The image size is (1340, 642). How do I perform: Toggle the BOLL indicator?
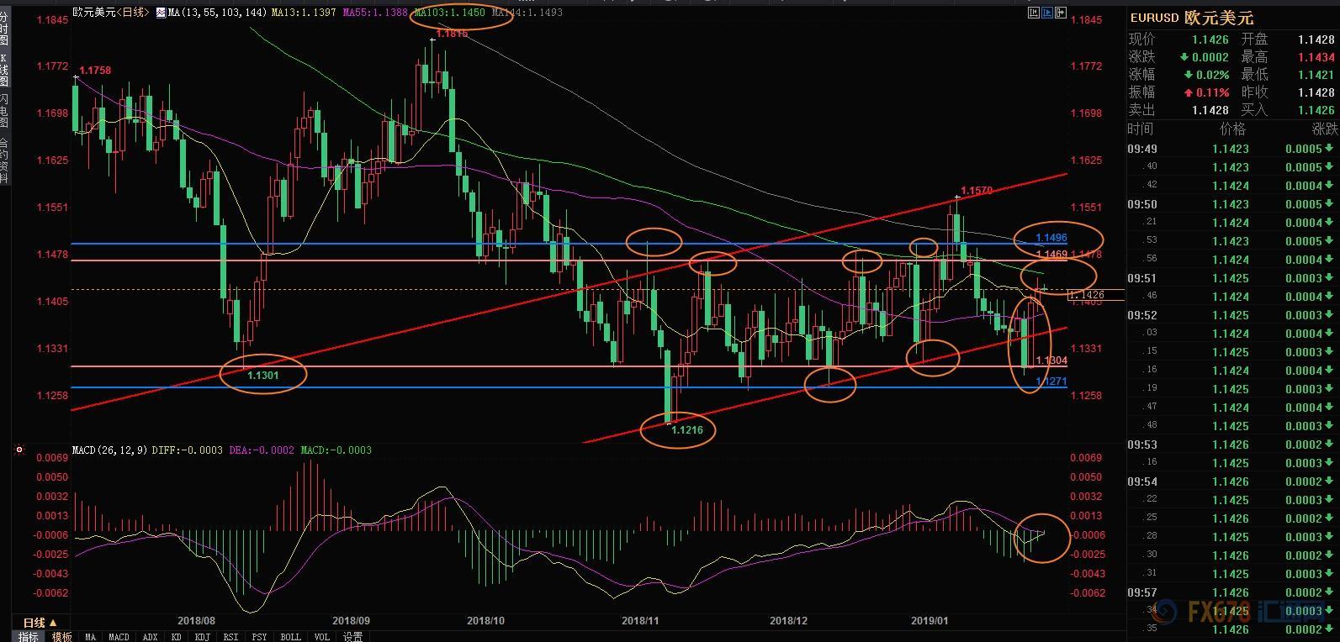(290, 637)
